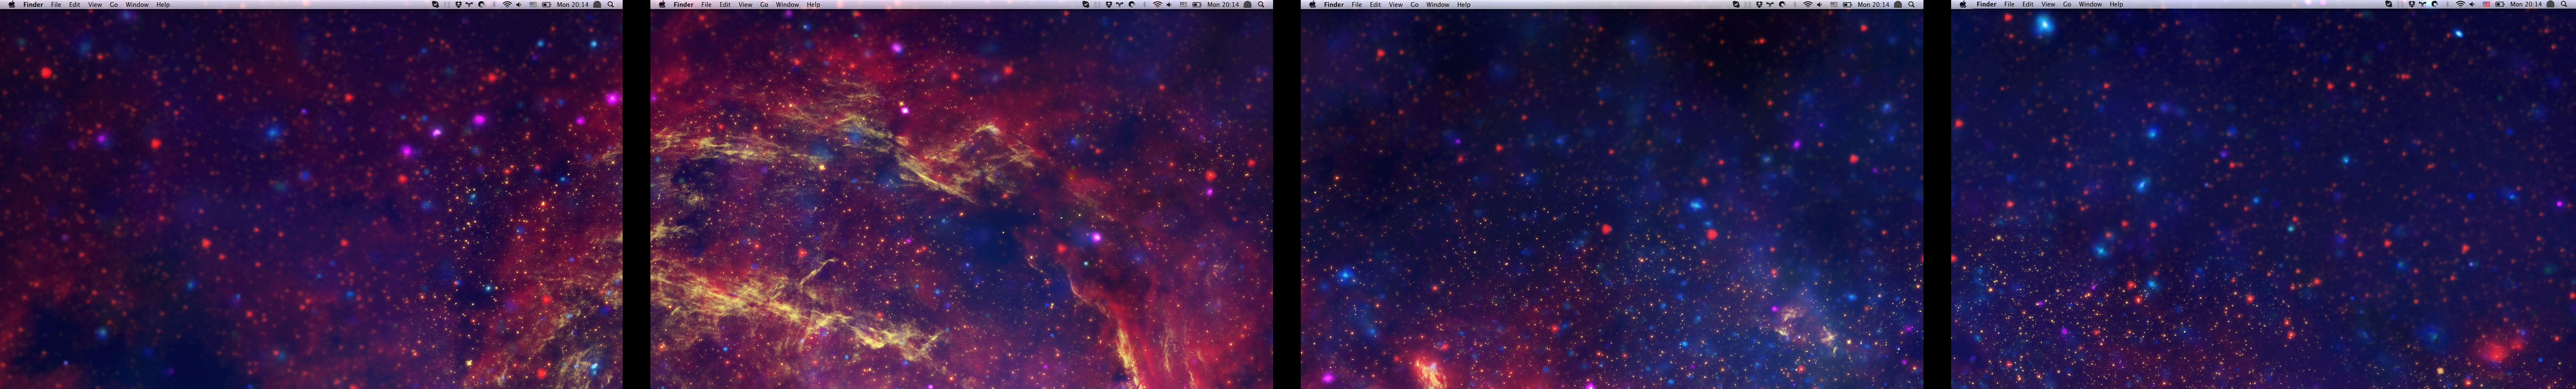Open volume control on the third desktop

coord(1820,5)
